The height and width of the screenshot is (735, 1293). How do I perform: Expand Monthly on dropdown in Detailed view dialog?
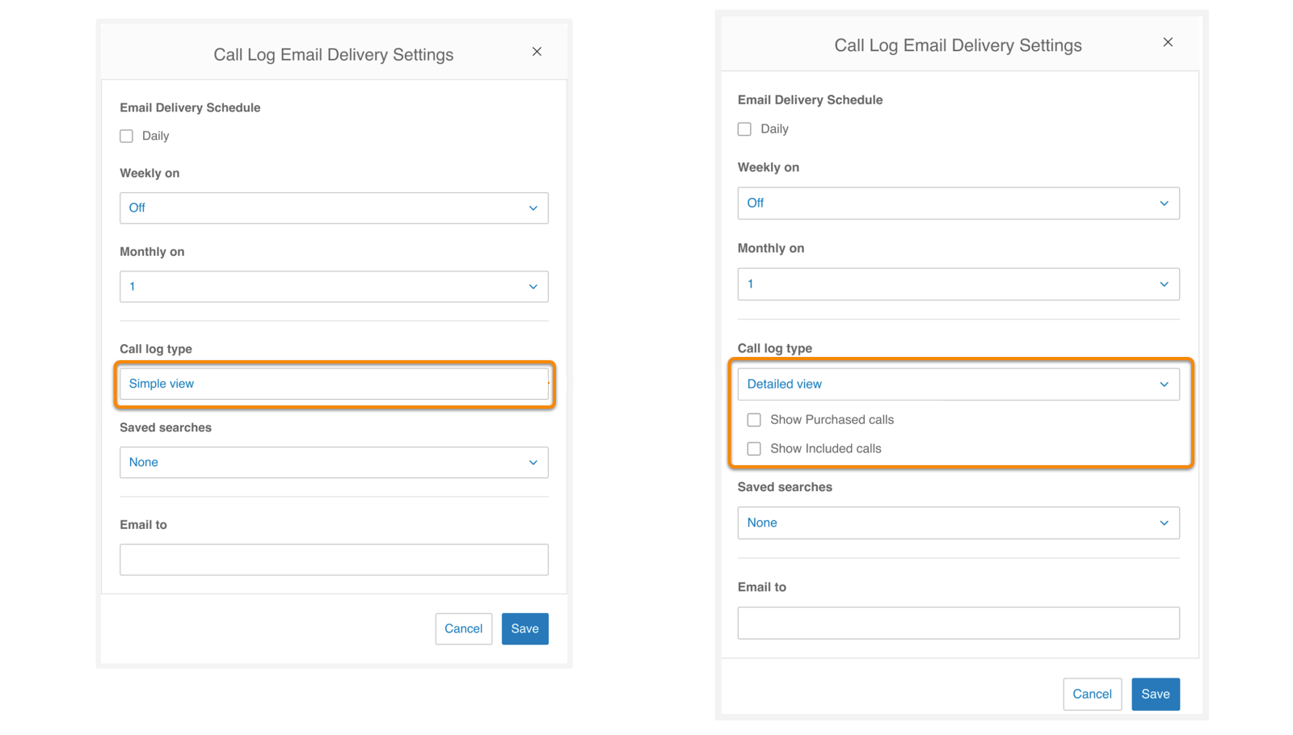pyautogui.click(x=958, y=284)
